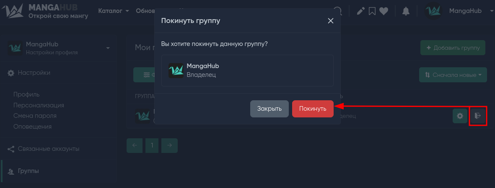Click the pencil edit icon in header
The image size is (495, 188).
point(360,11)
